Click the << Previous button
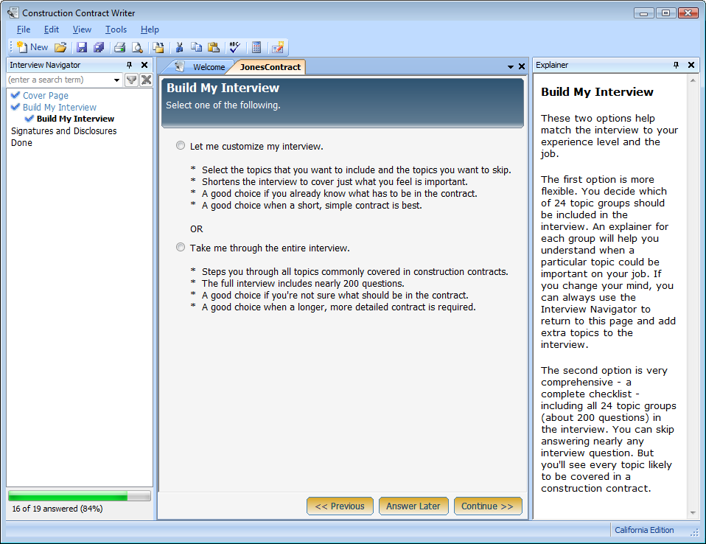 coord(340,506)
